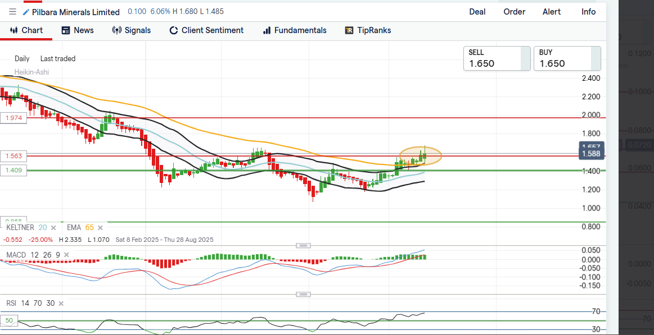Edit the EMA 65 period value
This screenshot has width=654, height=335.
click(x=89, y=228)
